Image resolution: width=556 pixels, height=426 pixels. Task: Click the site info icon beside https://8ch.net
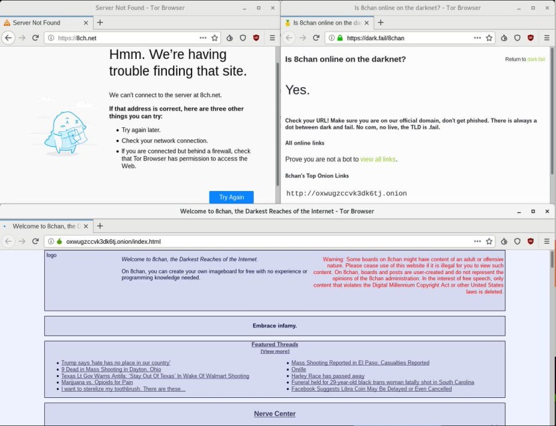tap(52, 38)
